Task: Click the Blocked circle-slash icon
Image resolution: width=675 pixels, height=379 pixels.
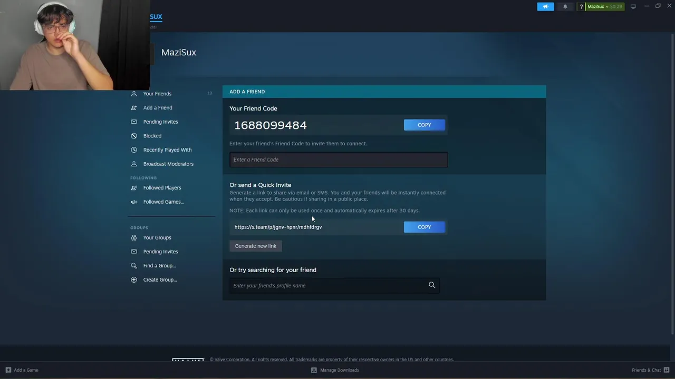Action: pos(134,136)
